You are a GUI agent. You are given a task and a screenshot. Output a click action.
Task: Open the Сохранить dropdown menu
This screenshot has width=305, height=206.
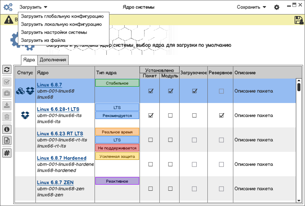tap(251, 7)
